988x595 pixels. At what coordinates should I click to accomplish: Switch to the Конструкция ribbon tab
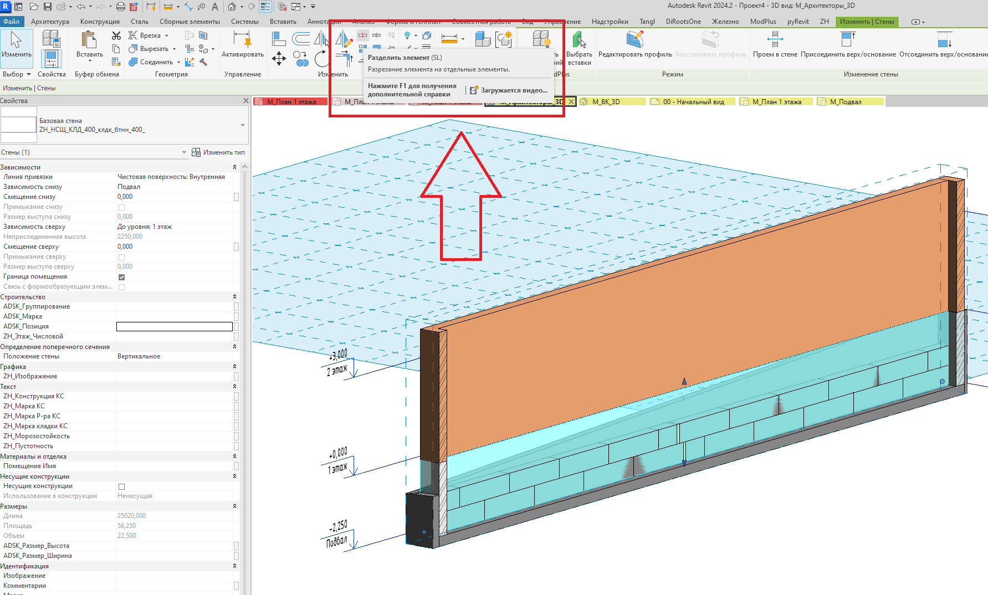coord(100,22)
